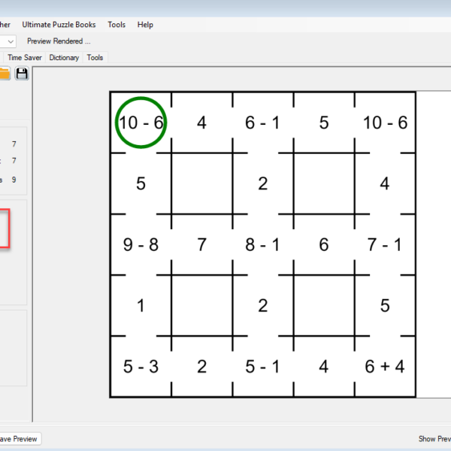The width and height of the screenshot is (451, 451).
Task: Select the Tools tab next to Dictionary
Action: (95, 57)
